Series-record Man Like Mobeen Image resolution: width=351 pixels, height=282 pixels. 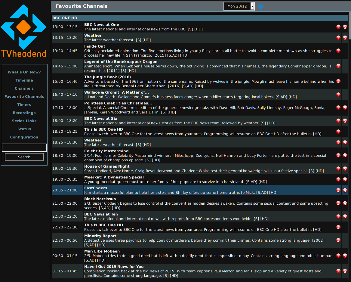coord(345,256)
